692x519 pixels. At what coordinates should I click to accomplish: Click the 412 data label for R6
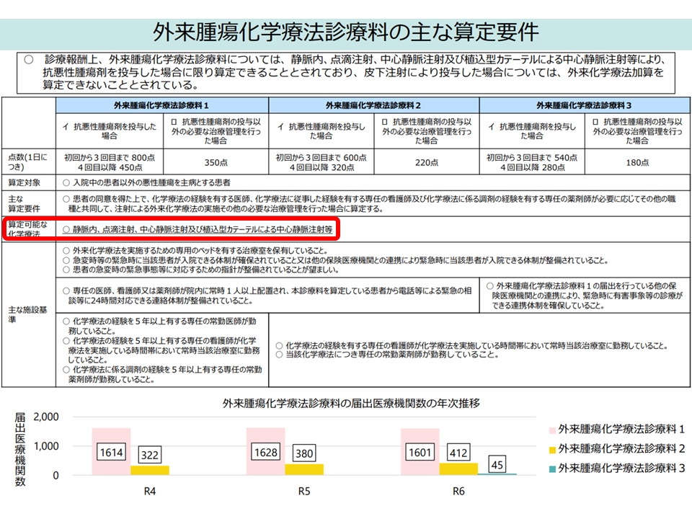tap(458, 454)
